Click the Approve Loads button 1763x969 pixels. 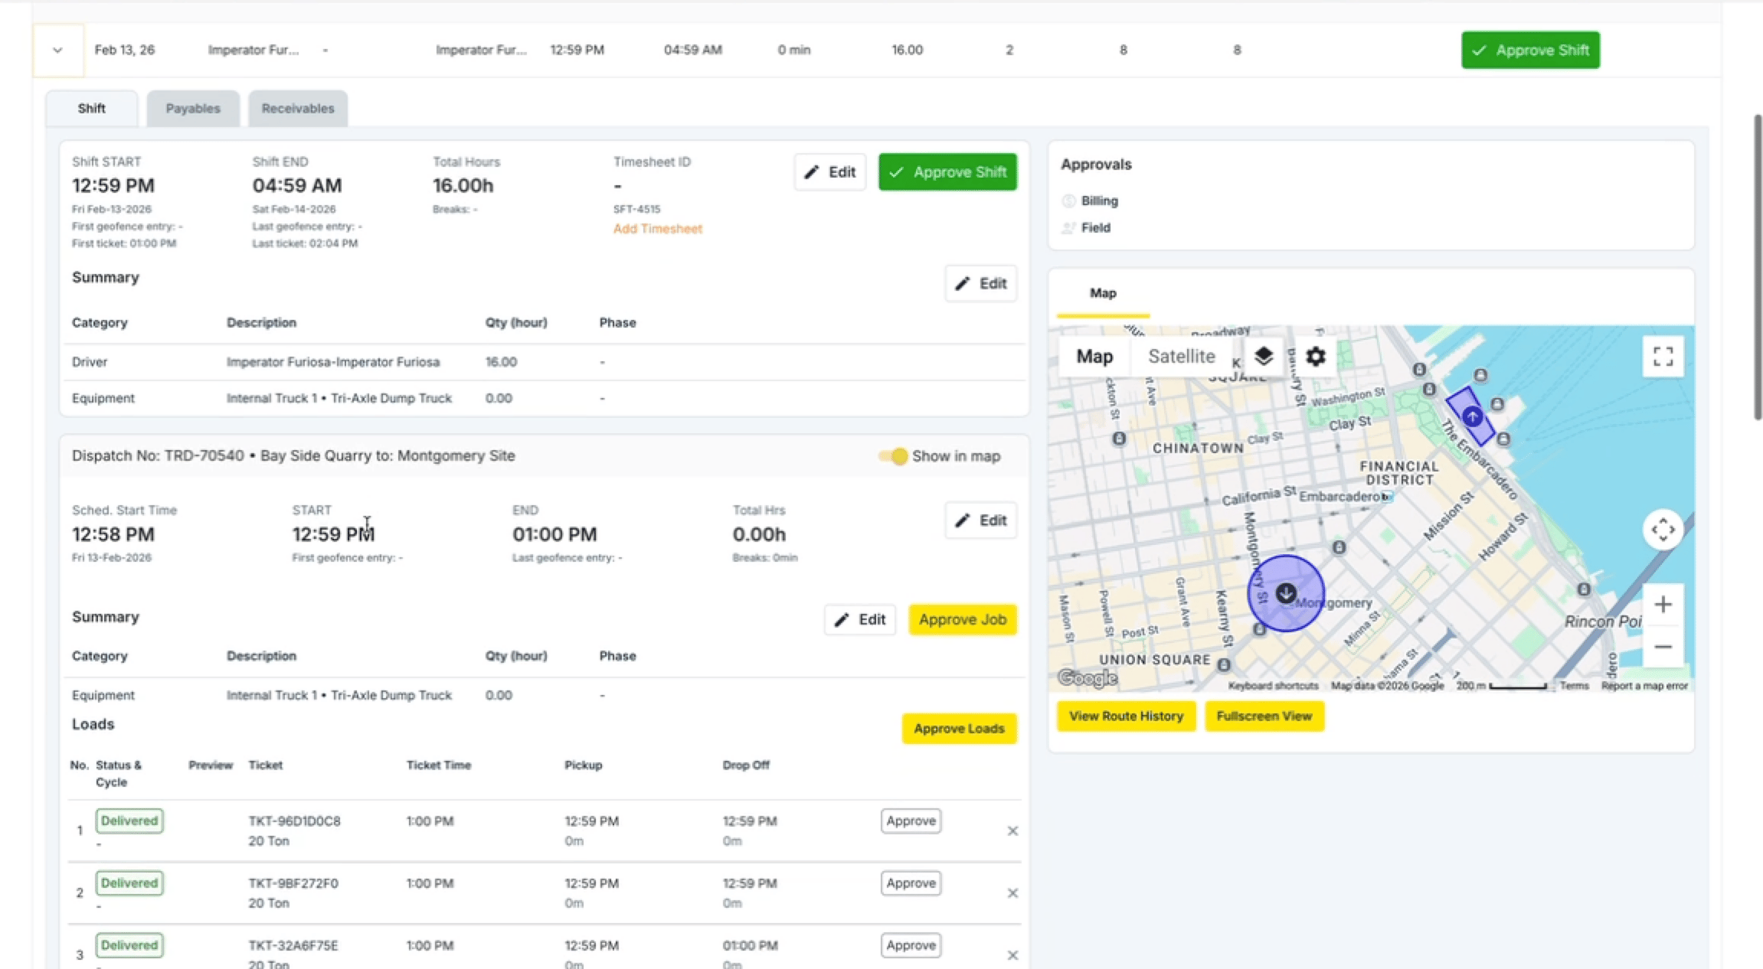pyautogui.click(x=959, y=729)
